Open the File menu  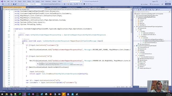point(5,1)
